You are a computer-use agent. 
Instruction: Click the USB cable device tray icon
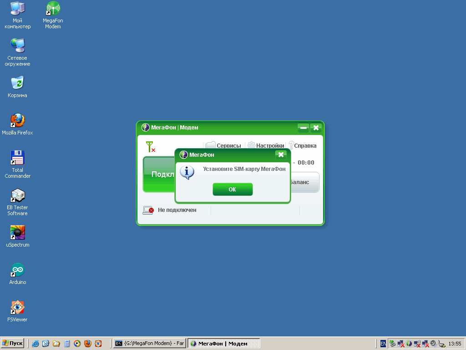[441, 344]
